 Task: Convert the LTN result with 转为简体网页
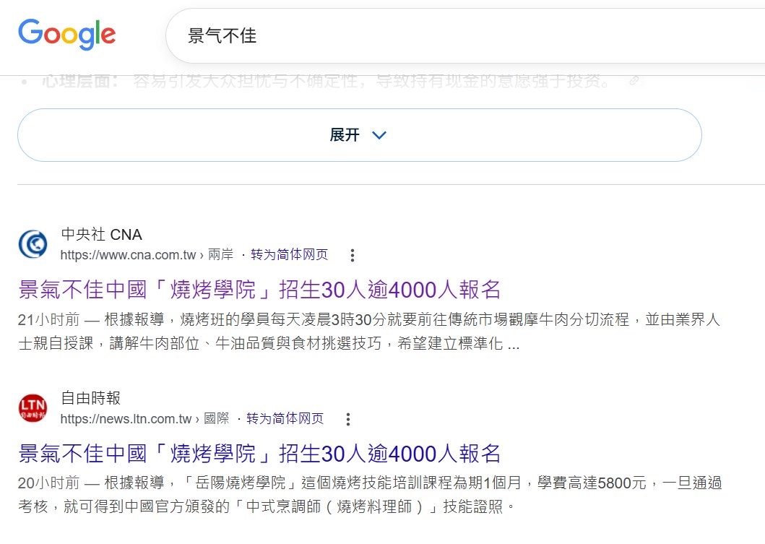(x=285, y=418)
